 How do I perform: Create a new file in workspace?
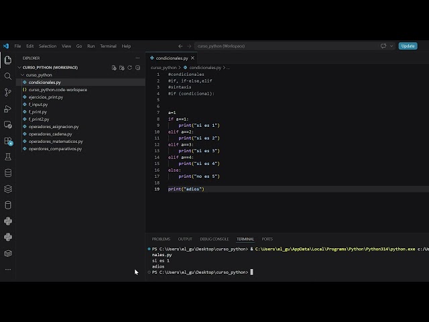(x=114, y=68)
